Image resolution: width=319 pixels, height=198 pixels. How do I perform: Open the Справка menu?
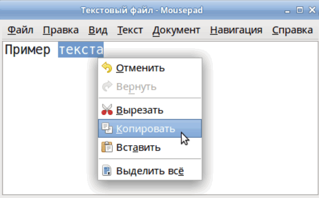[x=293, y=31]
